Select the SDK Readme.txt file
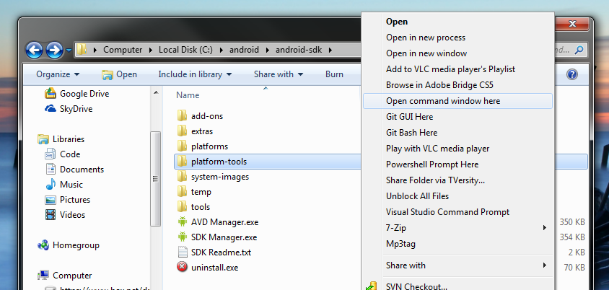 coord(220,252)
